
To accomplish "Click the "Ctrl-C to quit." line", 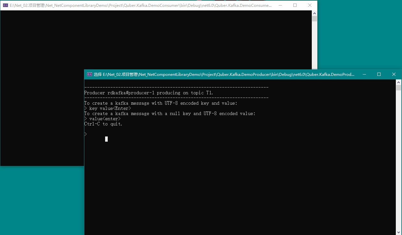I will 103,124.
